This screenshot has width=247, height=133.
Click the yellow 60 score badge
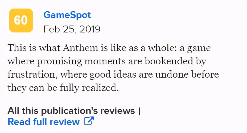[x=21, y=20]
